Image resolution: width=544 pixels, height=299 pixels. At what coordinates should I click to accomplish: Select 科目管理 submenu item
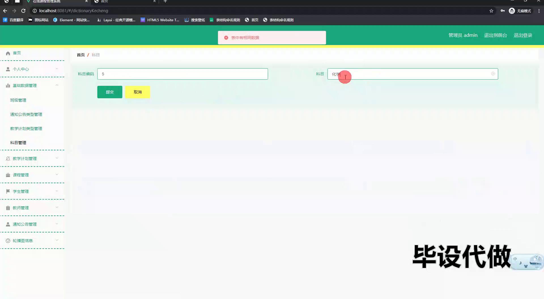18,143
